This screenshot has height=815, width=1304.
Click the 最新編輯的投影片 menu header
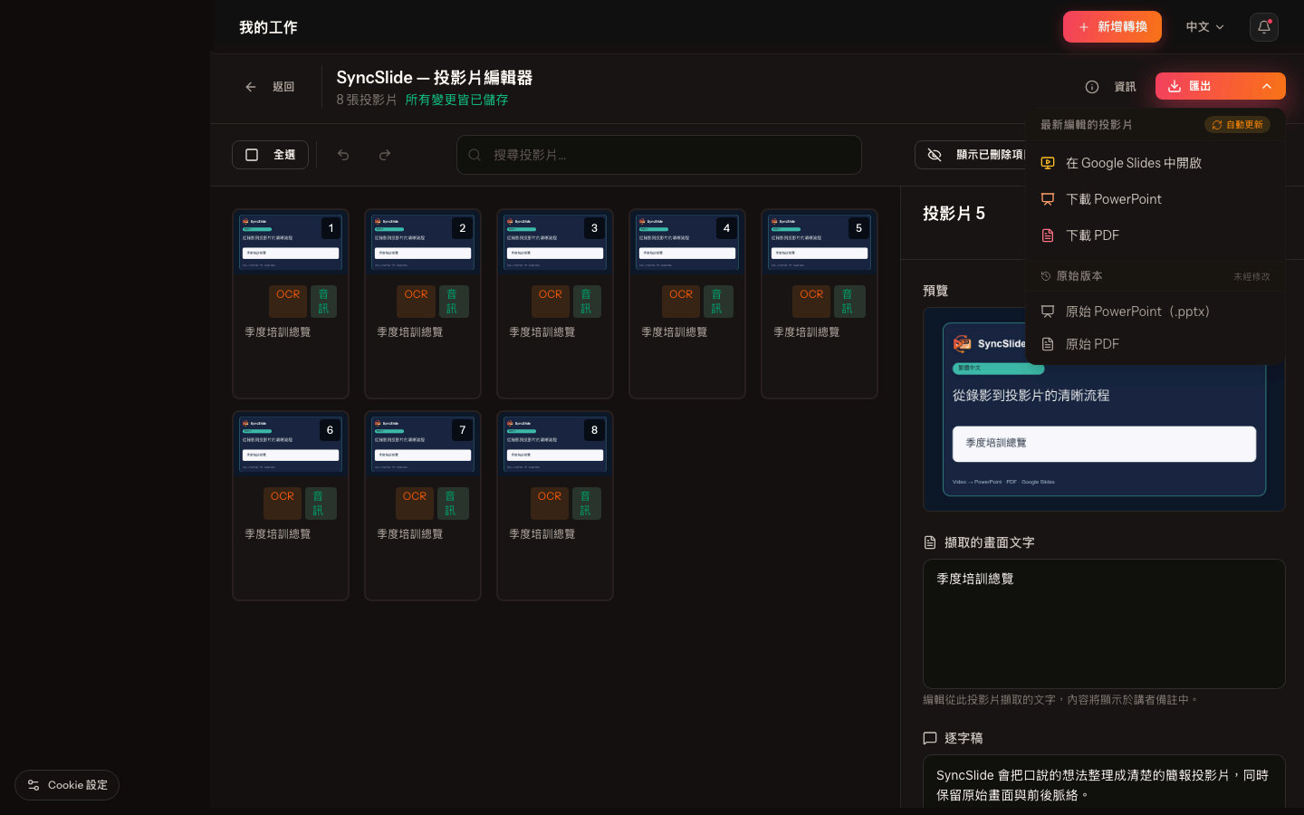[1086, 125]
